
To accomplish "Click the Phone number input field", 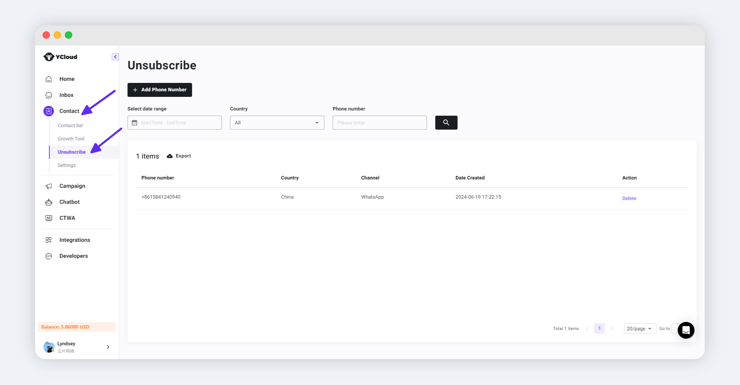I will coord(379,123).
